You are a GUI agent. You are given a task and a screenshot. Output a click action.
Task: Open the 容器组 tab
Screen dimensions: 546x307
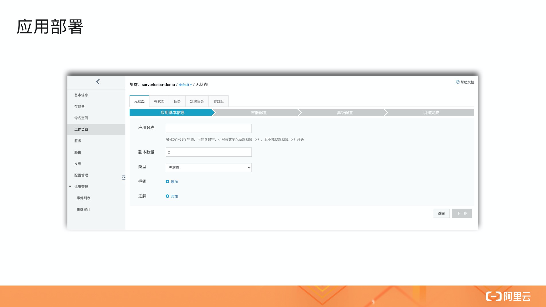[218, 101]
